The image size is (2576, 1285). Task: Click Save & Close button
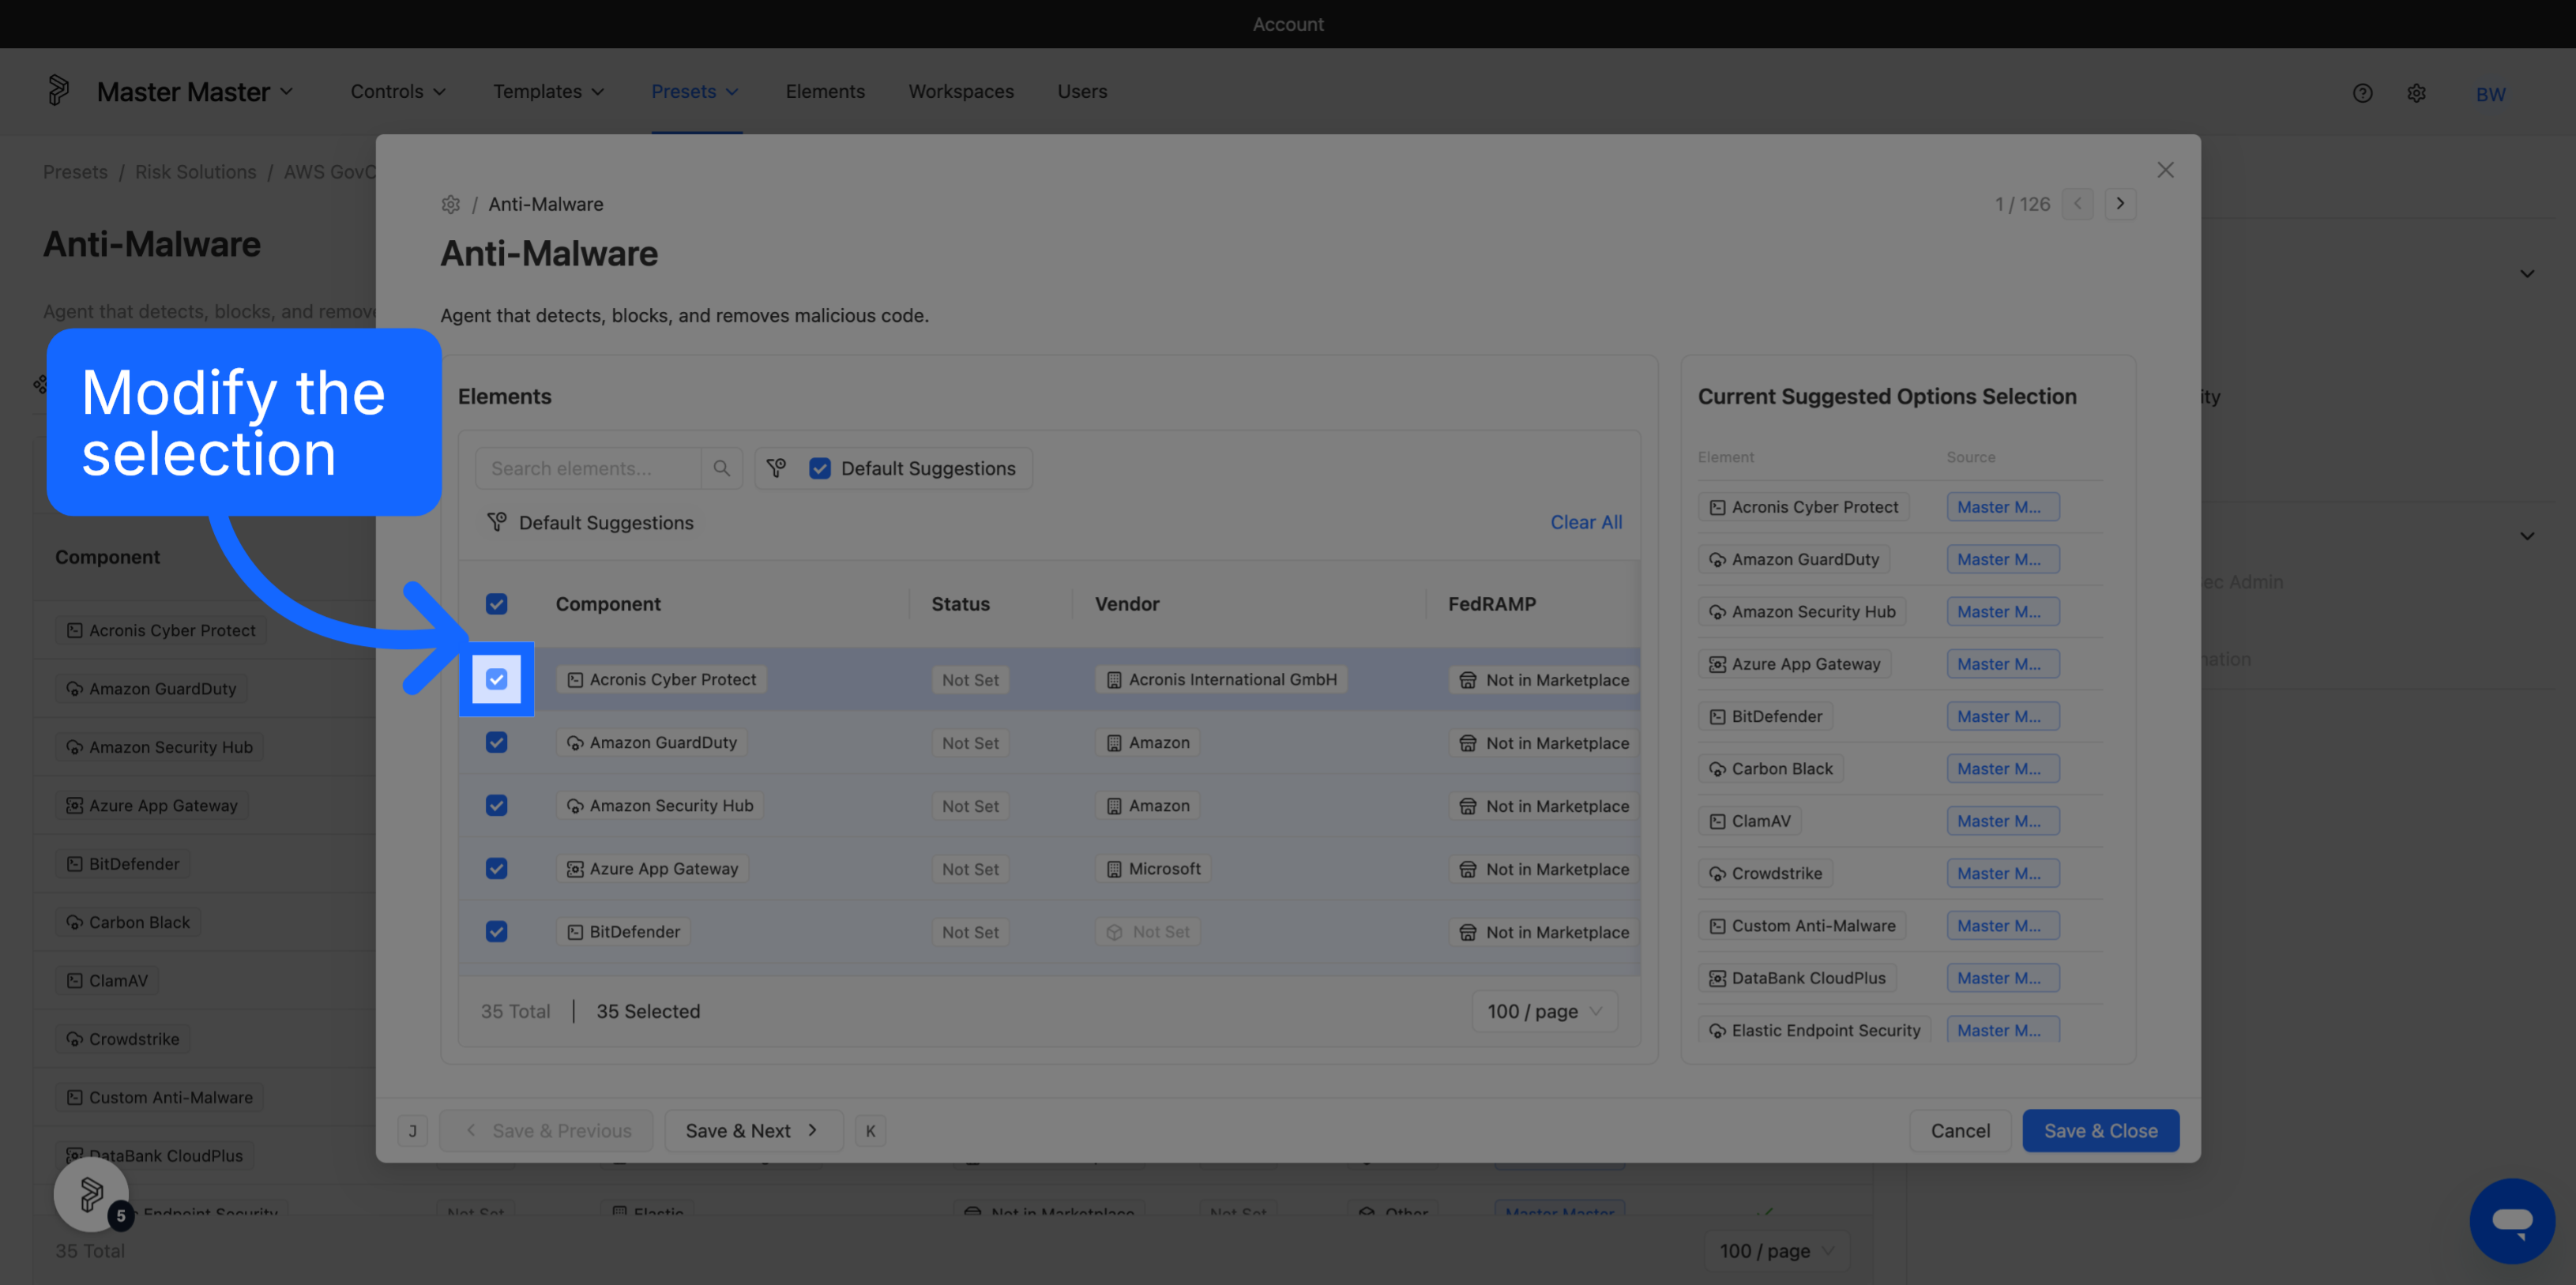[2100, 1131]
